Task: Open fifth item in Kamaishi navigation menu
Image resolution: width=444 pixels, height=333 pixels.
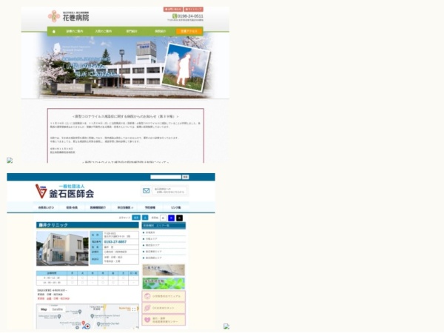Action: tap(150, 207)
